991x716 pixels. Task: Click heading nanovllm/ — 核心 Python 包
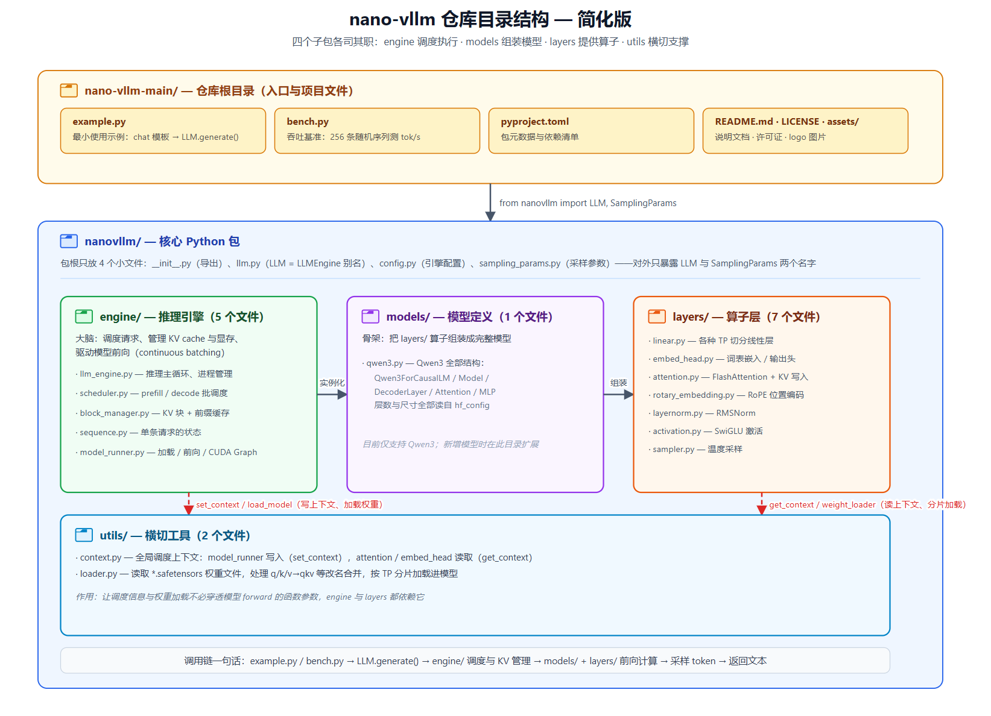click(162, 241)
